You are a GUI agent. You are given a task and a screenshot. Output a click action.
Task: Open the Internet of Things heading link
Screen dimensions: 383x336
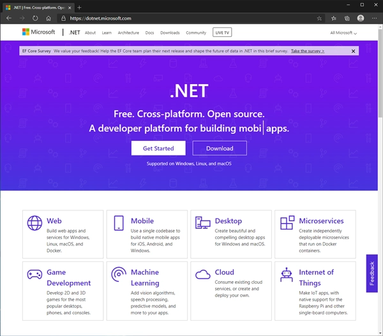[x=317, y=278]
